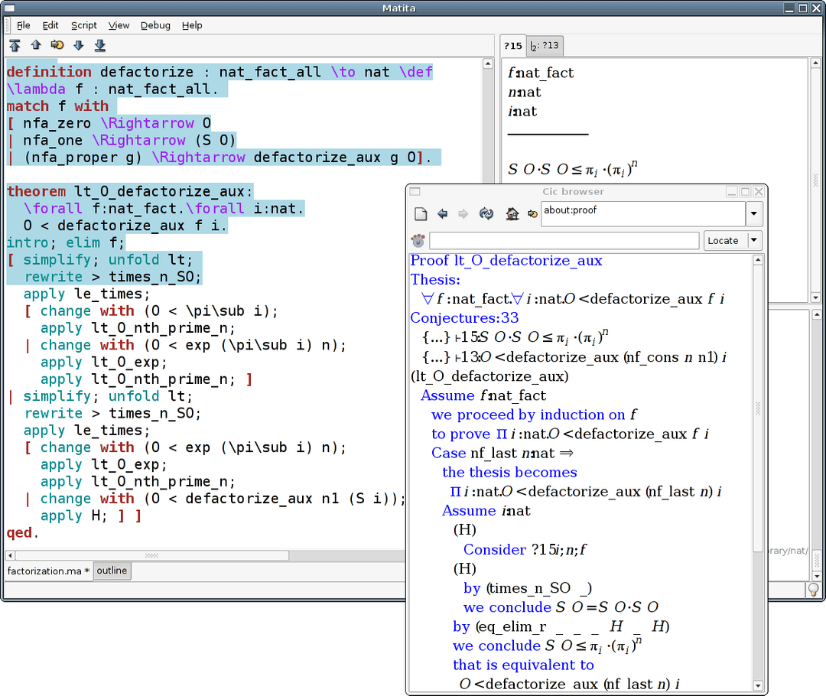826x696 pixels.
Task: Click the 'i:nat' hypothesis in goal panel
Action: [x=522, y=112]
